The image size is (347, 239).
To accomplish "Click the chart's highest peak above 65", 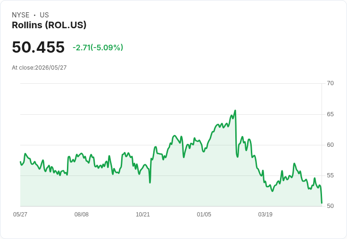I will point(235,110).
